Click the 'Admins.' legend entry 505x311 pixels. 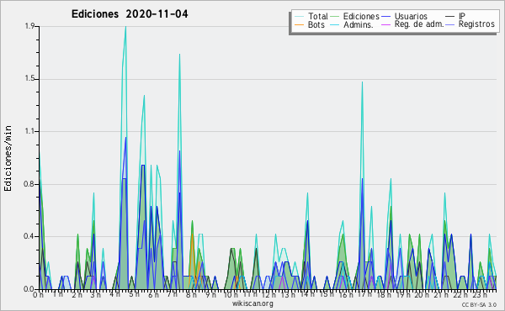359,24
